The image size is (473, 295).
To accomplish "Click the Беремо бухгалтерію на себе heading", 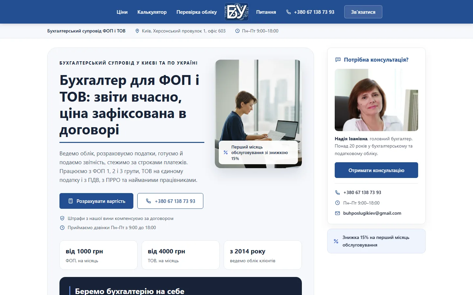I will point(130,291).
